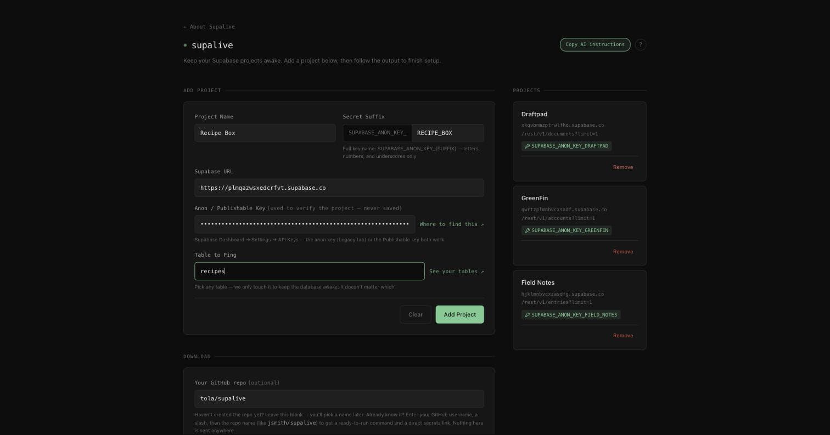
Task: Edit the Secret Suffix RECIPE_BOX field
Action: click(447, 133)
